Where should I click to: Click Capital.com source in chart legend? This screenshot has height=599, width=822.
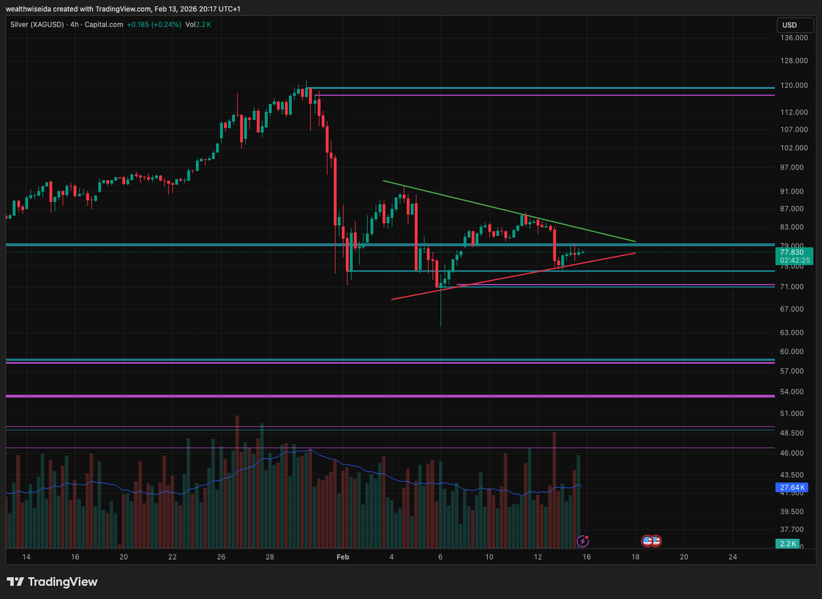(x=104, y=25)
